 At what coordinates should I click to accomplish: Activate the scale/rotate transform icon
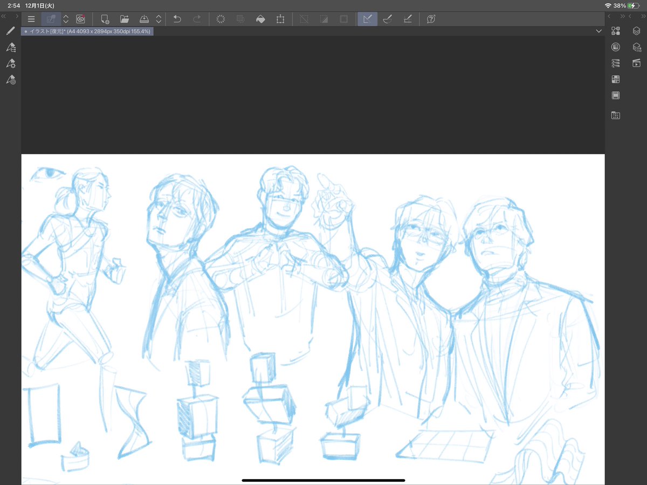point(280,19)
